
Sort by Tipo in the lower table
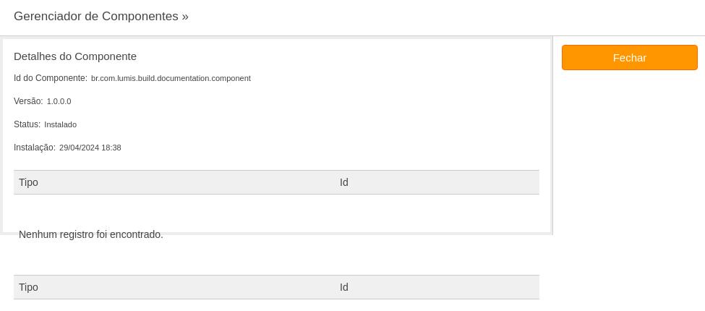pos(28,287)
